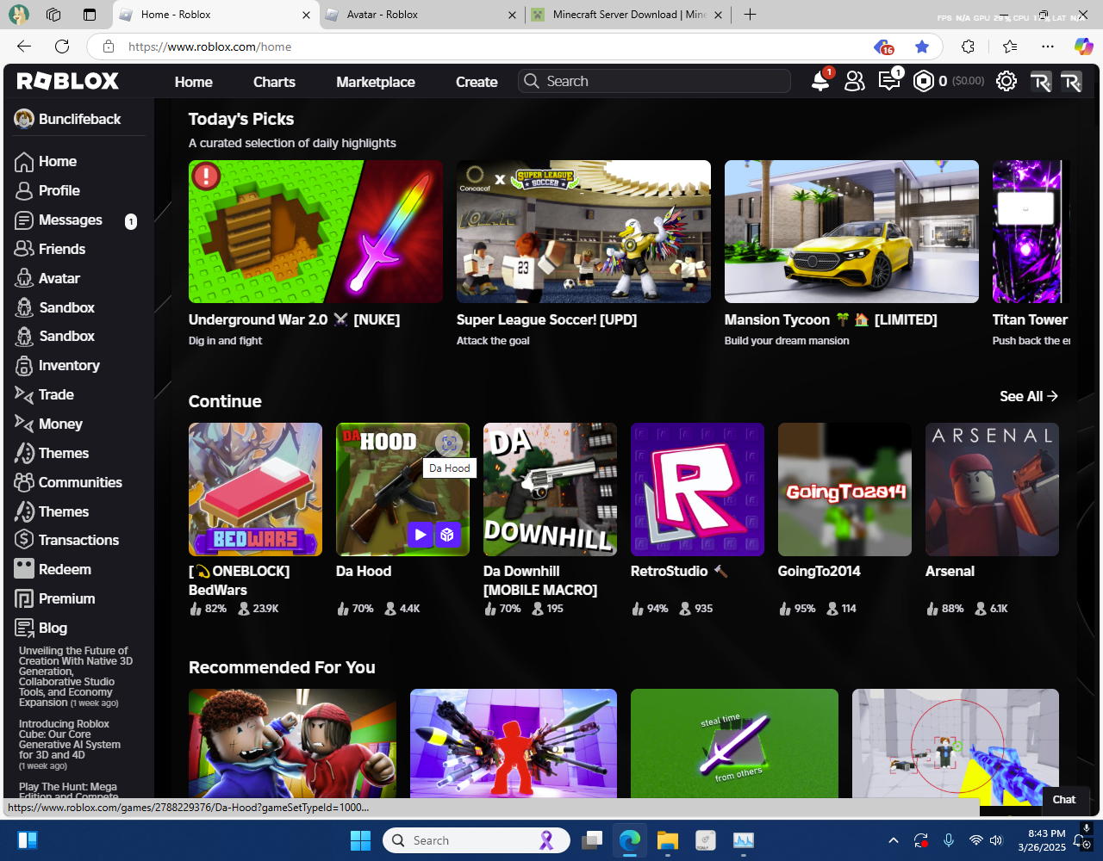This screenshot has height=861, width=1103.
Task: Open browser extensions puzzle icon
Action: [969, 46]
